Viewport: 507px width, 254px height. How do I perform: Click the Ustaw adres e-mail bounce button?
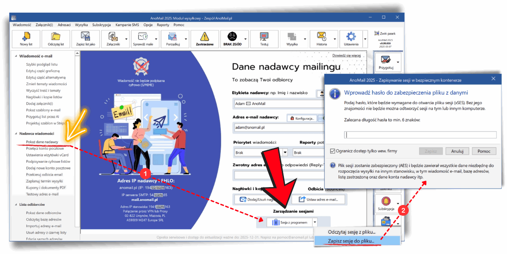[318, 199]
